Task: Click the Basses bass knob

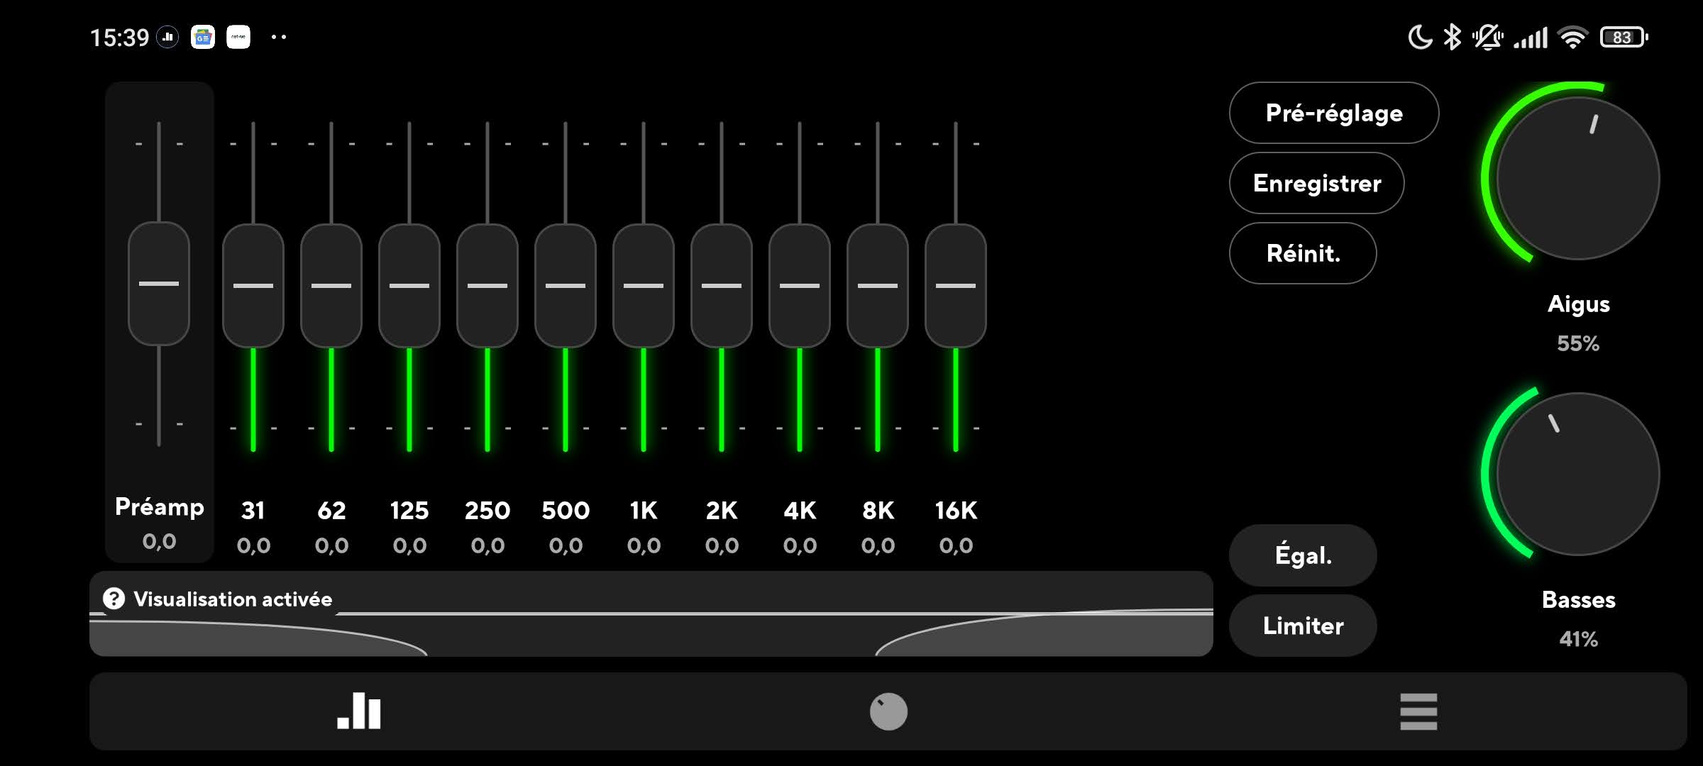Action: [1578, 474]
